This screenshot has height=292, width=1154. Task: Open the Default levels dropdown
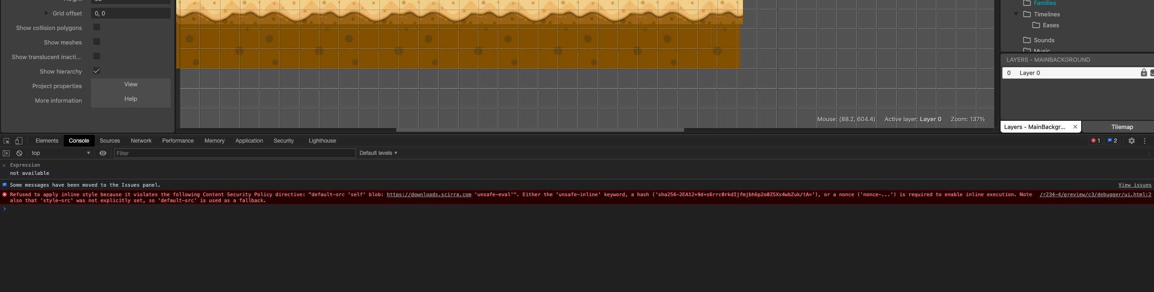pyautogui.click(x=378, y=153)
